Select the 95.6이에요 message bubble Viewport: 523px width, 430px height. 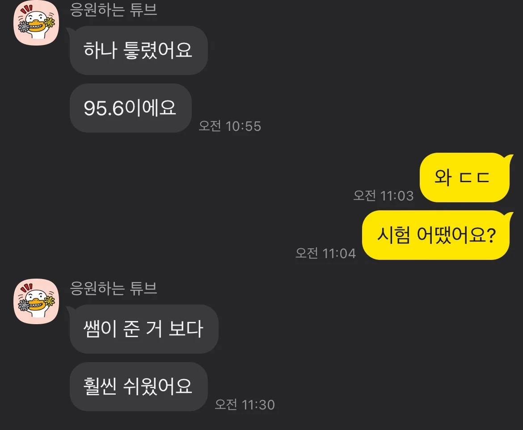[131, 108]
